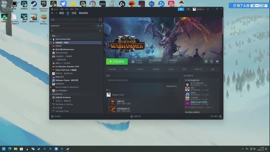
Task: Click the library home 主页 button
Action: point(74,20)
